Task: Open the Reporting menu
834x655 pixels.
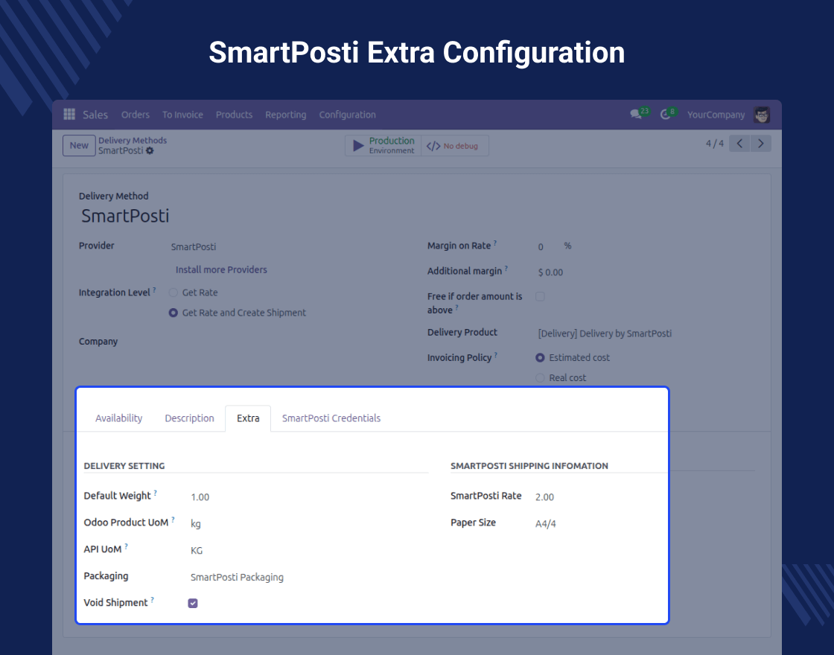Action: coord(286,115)
